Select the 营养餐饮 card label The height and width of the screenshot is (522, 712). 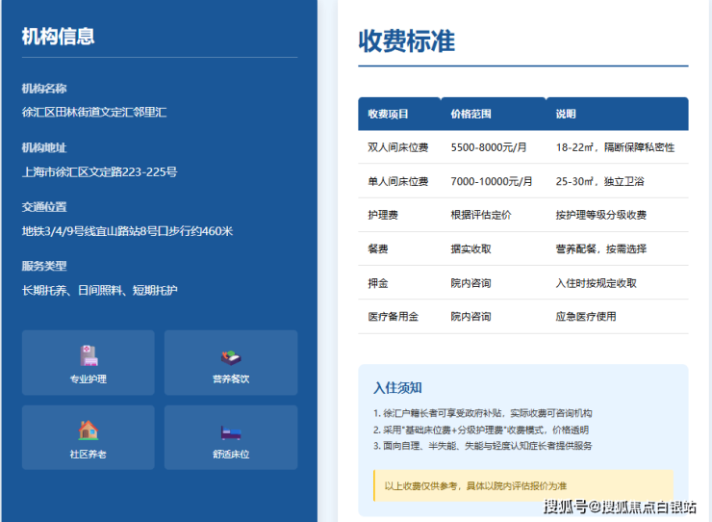tap(231, 378)
